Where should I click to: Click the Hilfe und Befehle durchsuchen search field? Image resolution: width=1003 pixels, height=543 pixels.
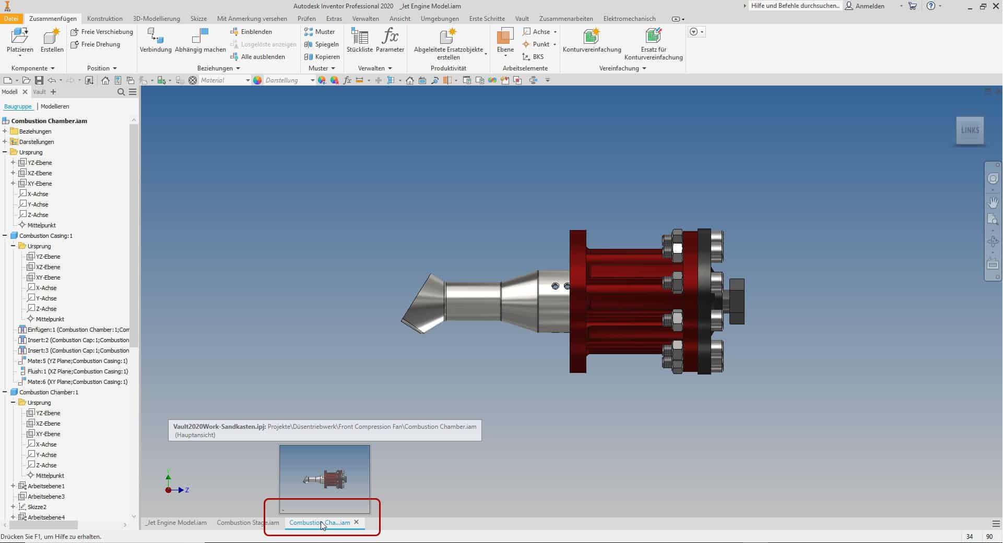[795, 6]
